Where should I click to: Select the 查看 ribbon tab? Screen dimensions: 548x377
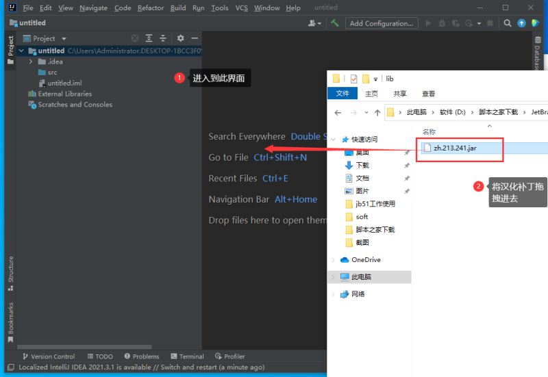click(429, 94)
